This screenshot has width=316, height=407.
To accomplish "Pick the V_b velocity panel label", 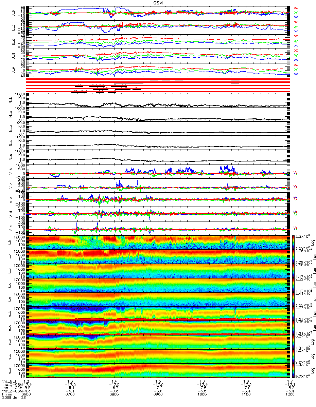I will (x=11, y=172).
